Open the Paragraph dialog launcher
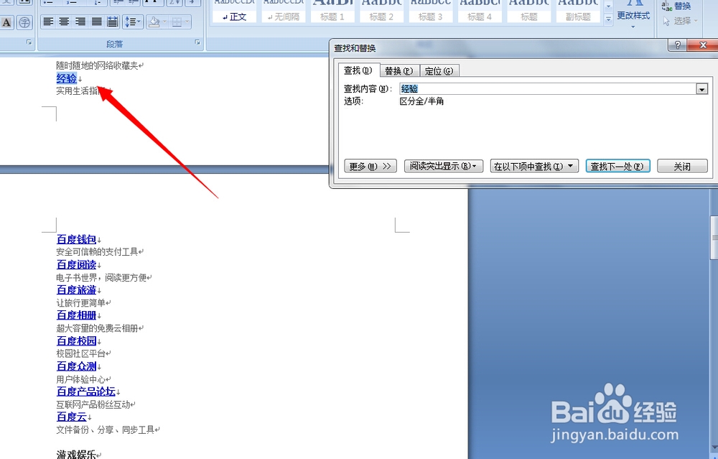Screen dimensions: 718x459 [x=198, y=42]
